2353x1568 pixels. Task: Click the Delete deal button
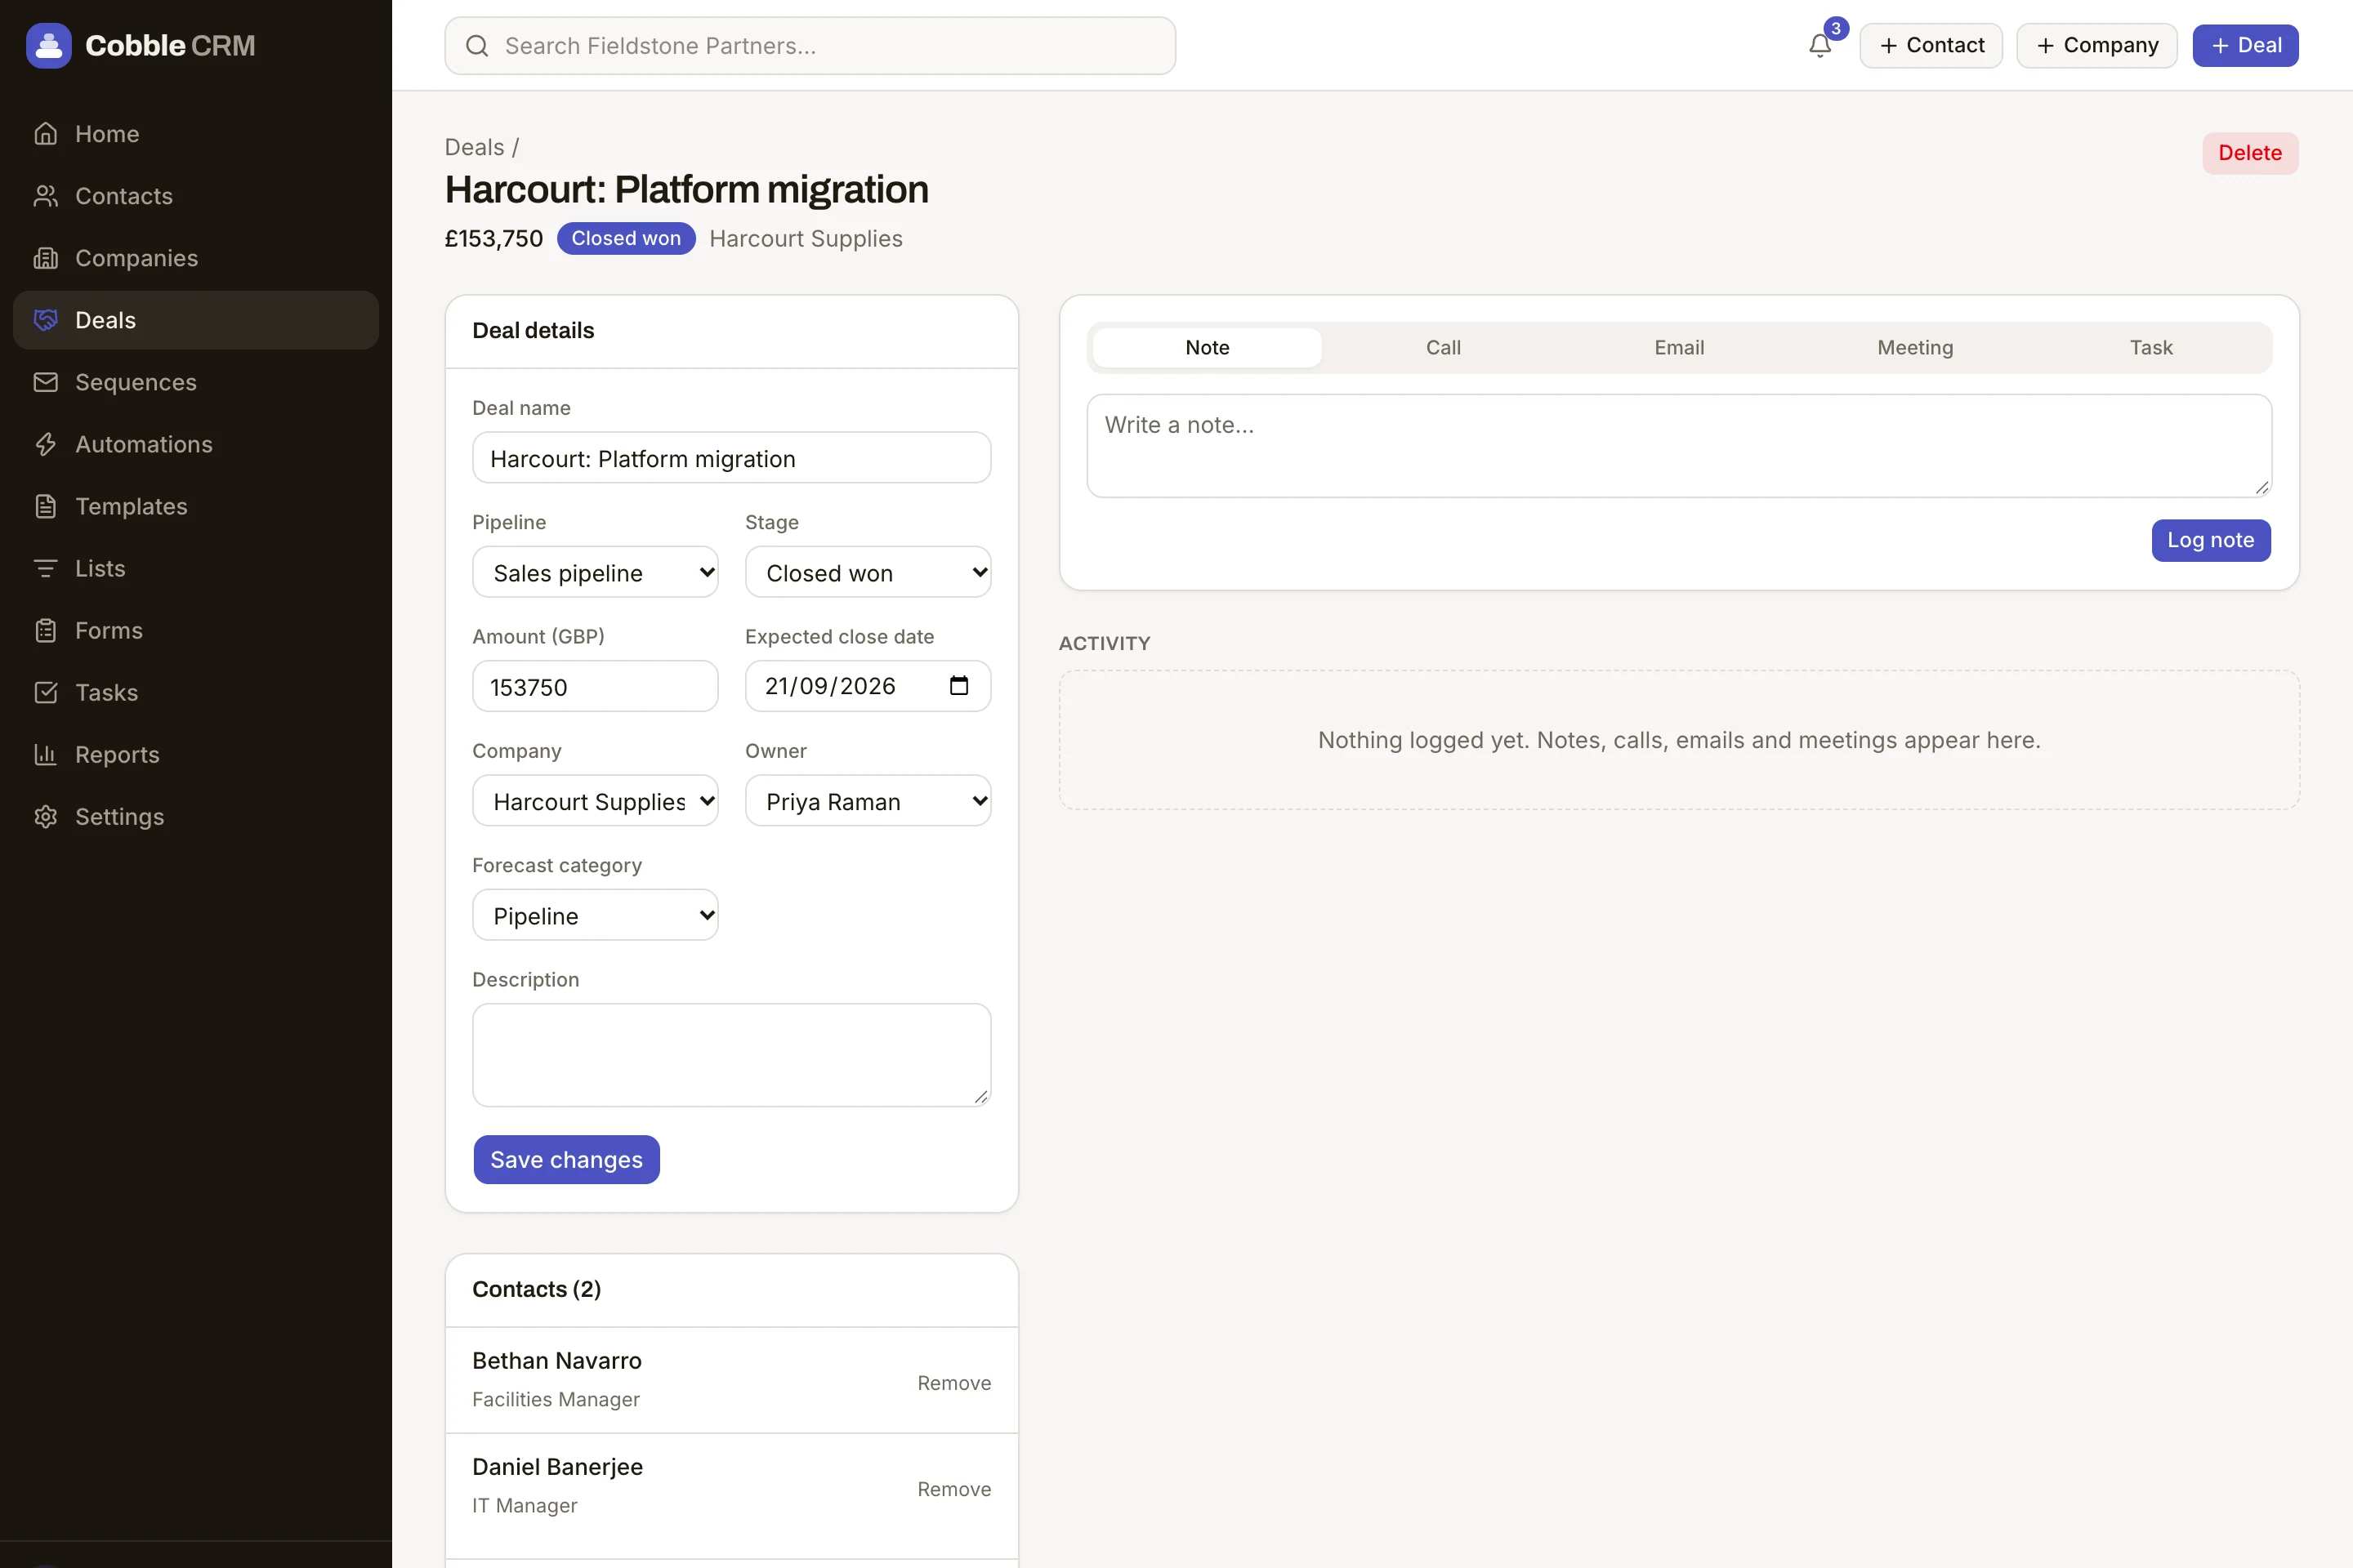[x=2250, y=152]
